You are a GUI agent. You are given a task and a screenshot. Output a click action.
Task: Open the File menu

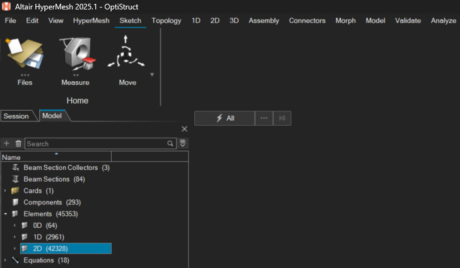pos(11,21)
